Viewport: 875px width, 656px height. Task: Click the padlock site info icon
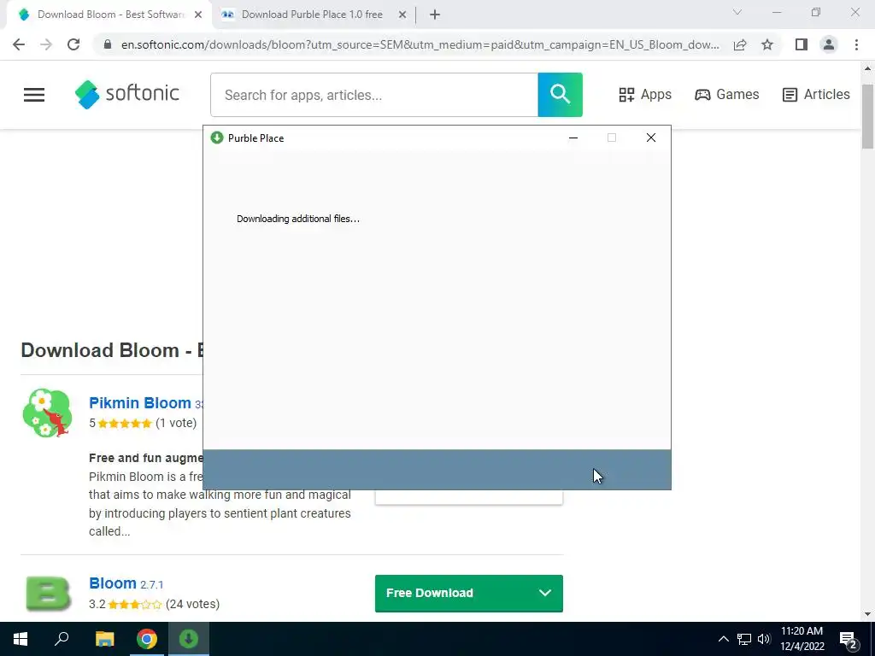point(108,44)
